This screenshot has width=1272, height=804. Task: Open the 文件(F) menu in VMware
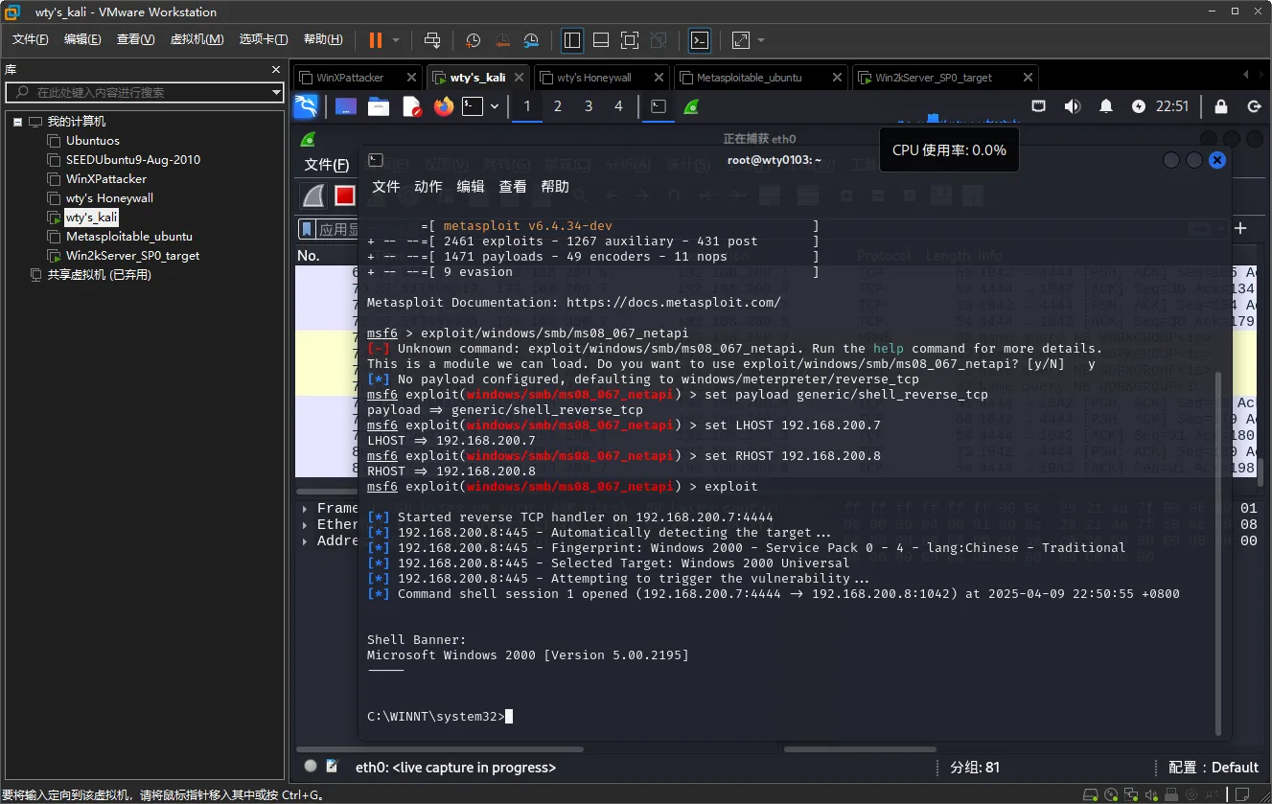[x=31, y=39]
